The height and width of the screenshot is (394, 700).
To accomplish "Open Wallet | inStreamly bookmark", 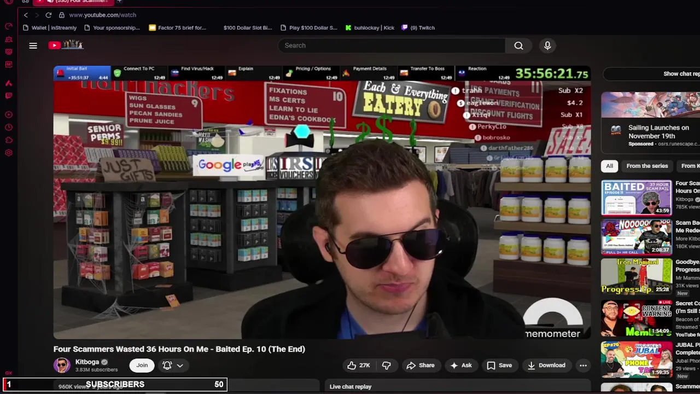I will coord(50,27).
